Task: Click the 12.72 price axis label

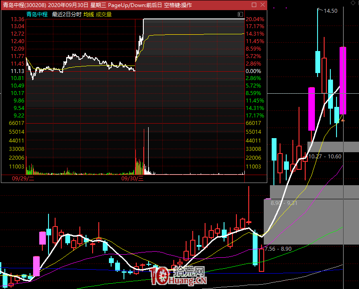Action: [18, 34]
